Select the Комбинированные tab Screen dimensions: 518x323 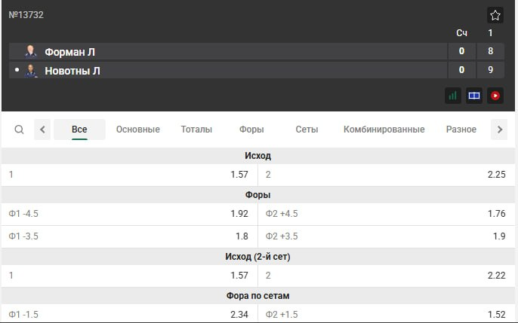pos(384,130)
